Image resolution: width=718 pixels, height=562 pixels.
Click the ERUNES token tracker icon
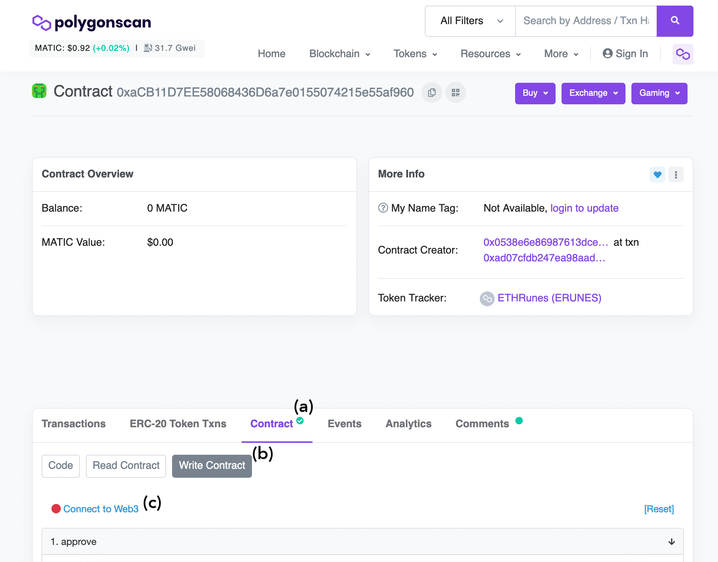(487, 298)
